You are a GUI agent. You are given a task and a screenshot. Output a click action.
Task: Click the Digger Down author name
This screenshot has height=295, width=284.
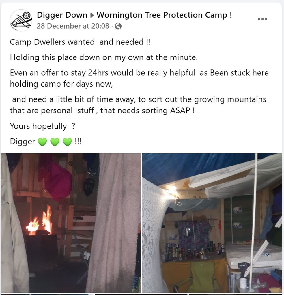pyautogui.click(x=62, y=15)
